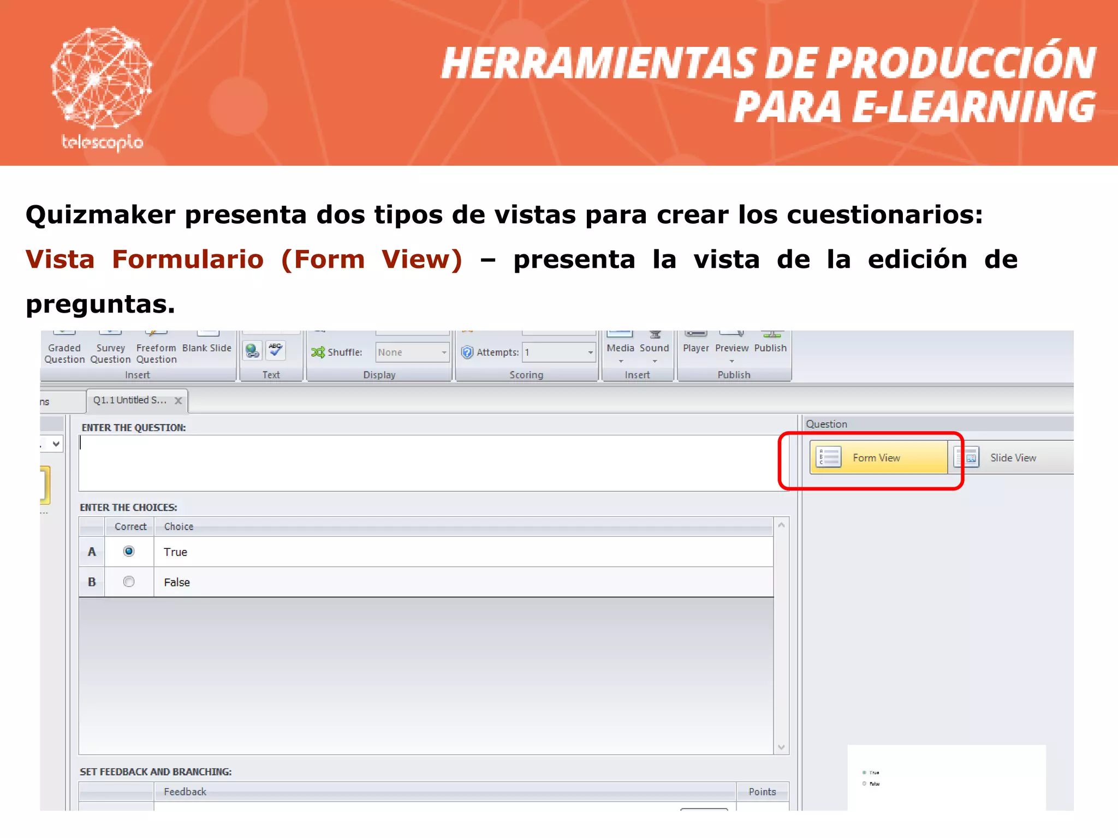Switch to Slide View

(x=1012, y=457)
